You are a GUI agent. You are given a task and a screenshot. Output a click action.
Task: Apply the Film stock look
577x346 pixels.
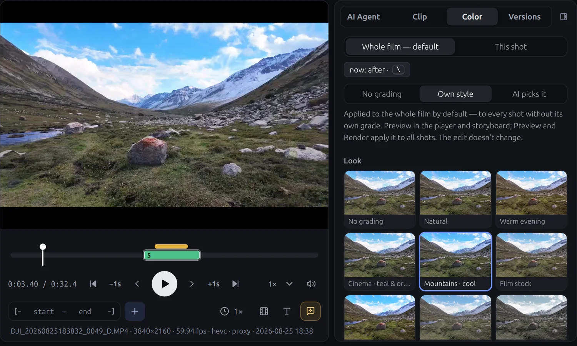point(531,261)
